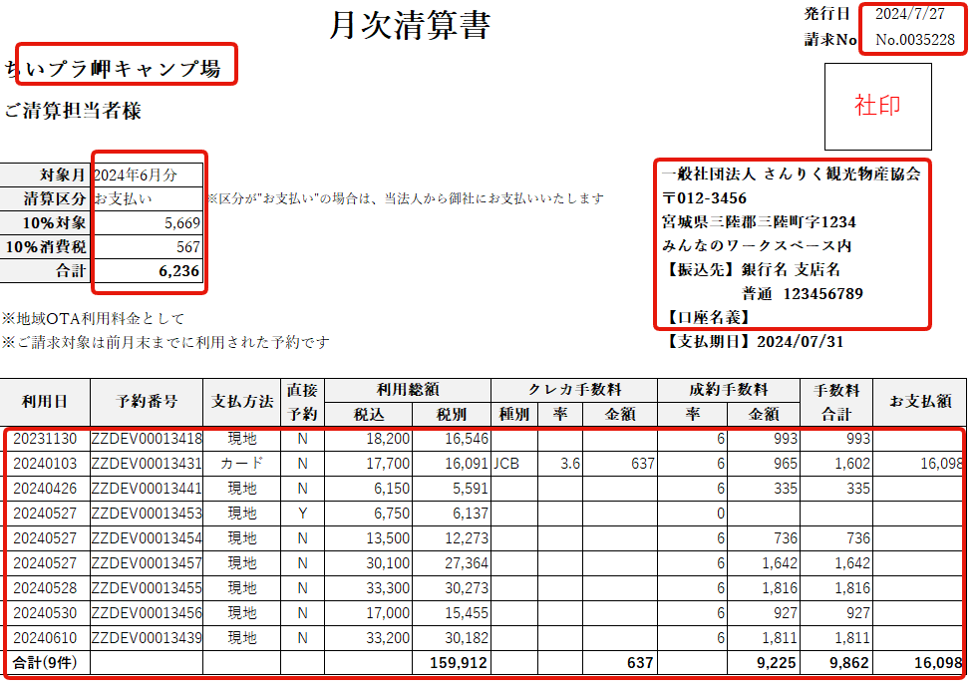Click the 社印 stamp box
Viewport: 978px width, 693px height.
pyautogui.click(x=877, y=106)
